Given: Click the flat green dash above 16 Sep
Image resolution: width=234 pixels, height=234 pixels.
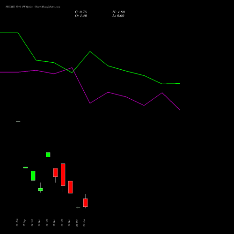Looking at the screenshot, I should click(18, 122).
